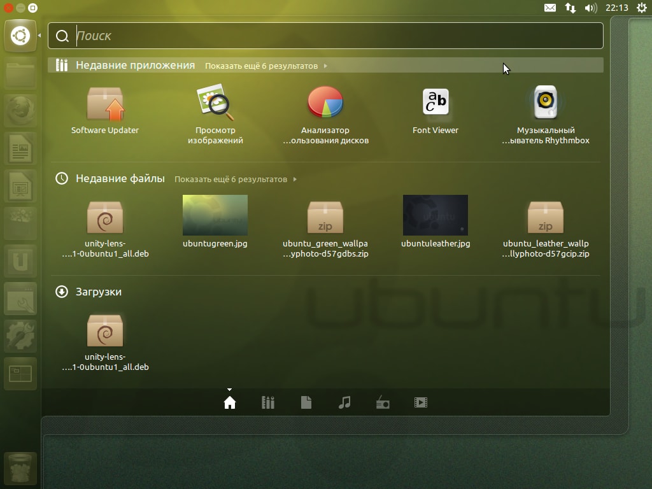The image size is (652, 489).
Task: Open the session gear menu in top panel
Action: point(642,8)
